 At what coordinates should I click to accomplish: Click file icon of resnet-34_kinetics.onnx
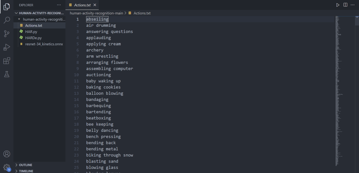click(21, 44)
